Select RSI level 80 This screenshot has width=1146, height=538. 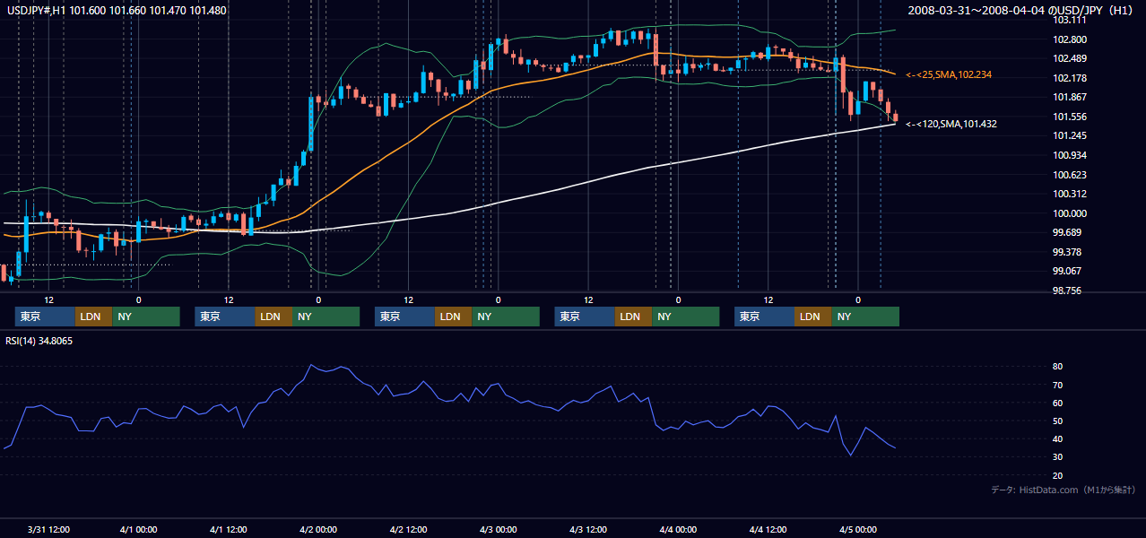[1058, 367]
